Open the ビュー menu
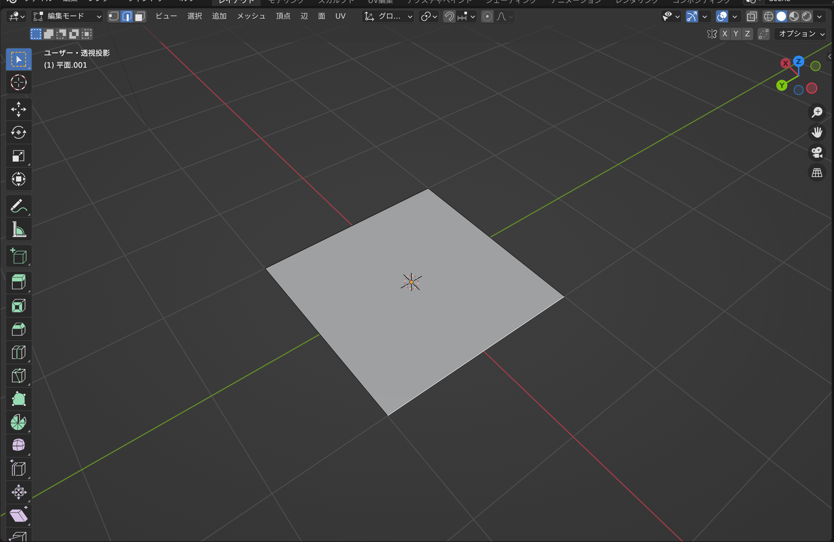This screenshot has width=834, height=542. pos(166,16)
